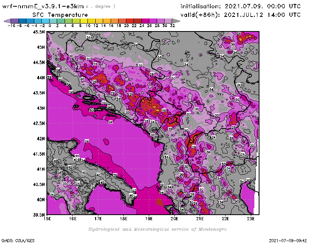The height and width of the screenshot is (243, 315).
Task: Click the 42.5N latitude axis label
Action: pyautogui.click(x=39, y=123)
